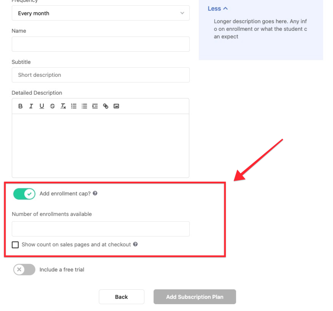Image resolution: width=333 pixels, height=311 pixels.
Task: Apply bold formatting in description editor
Action: (x=21, y=106)
